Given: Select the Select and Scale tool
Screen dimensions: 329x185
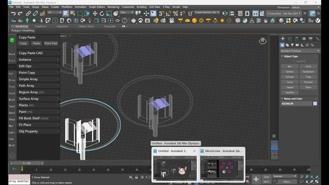Looking at the screenshot, I should (x=109, y=13).
